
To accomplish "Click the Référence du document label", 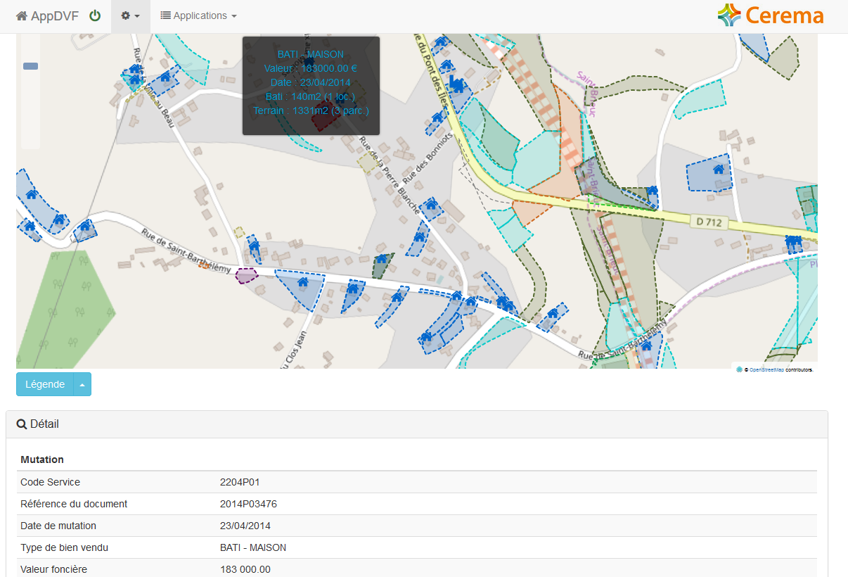I will [x=74, y=504].
